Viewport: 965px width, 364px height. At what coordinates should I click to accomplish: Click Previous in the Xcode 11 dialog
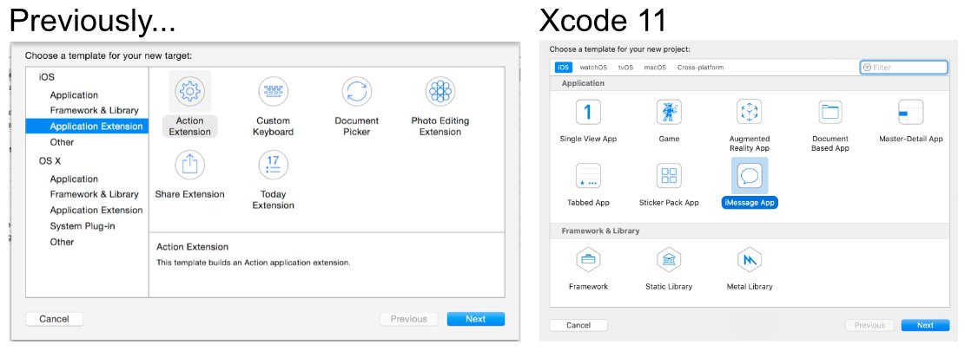pyautogui.click(x=869, y=325)
